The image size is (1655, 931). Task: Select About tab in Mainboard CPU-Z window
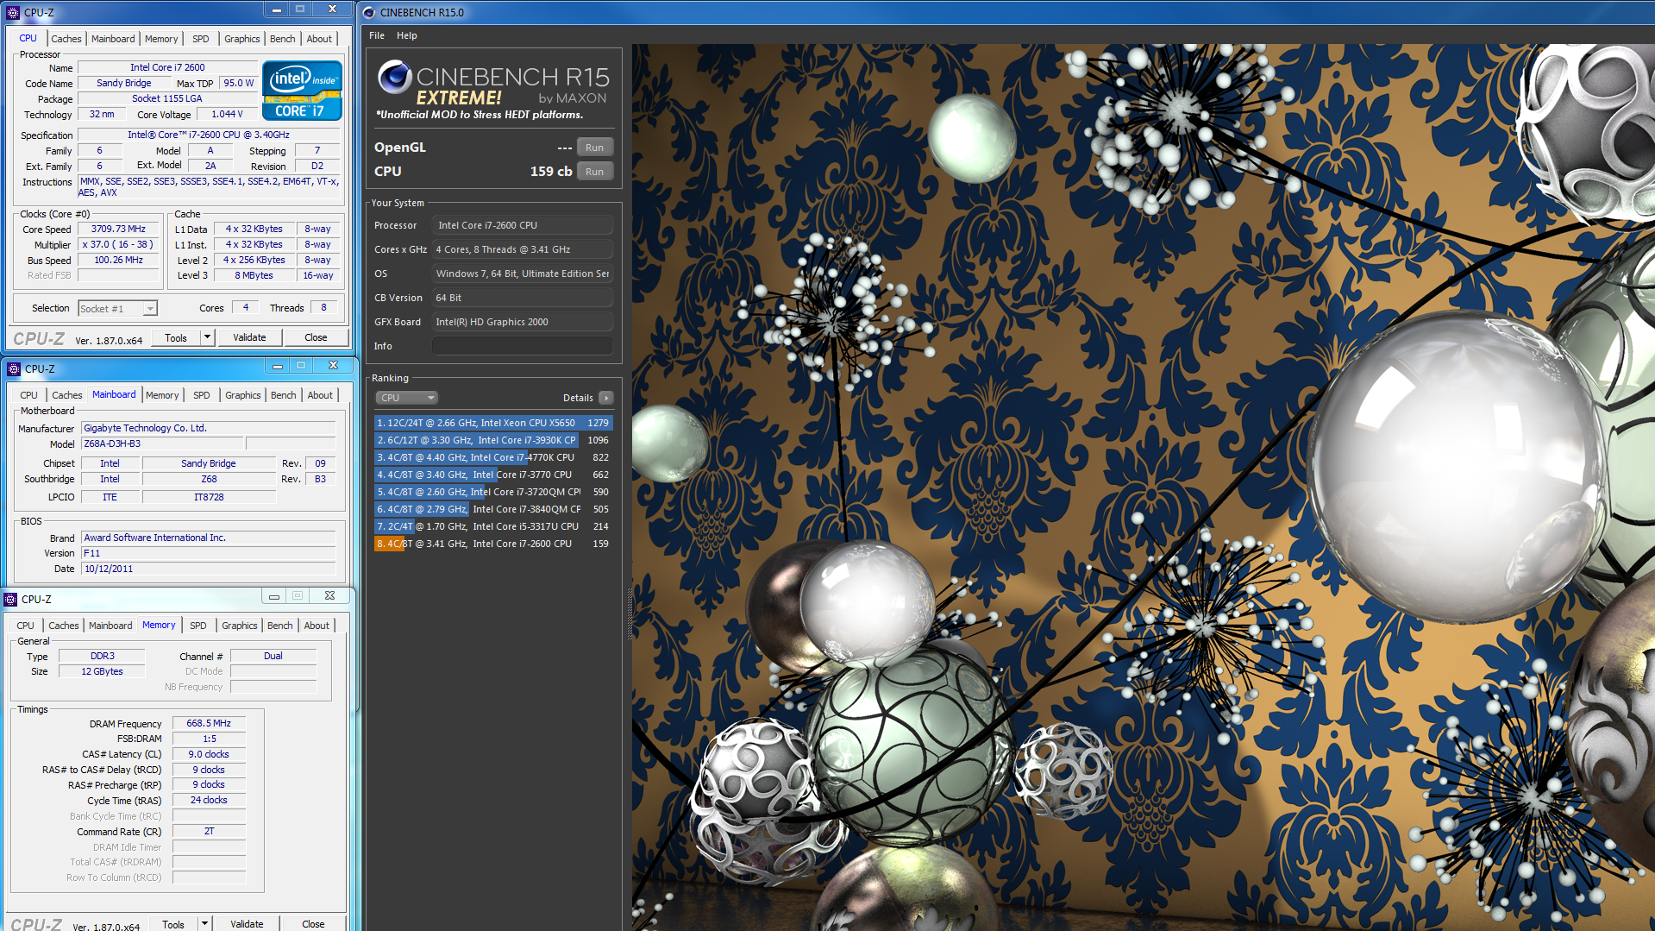click(320, 395)
